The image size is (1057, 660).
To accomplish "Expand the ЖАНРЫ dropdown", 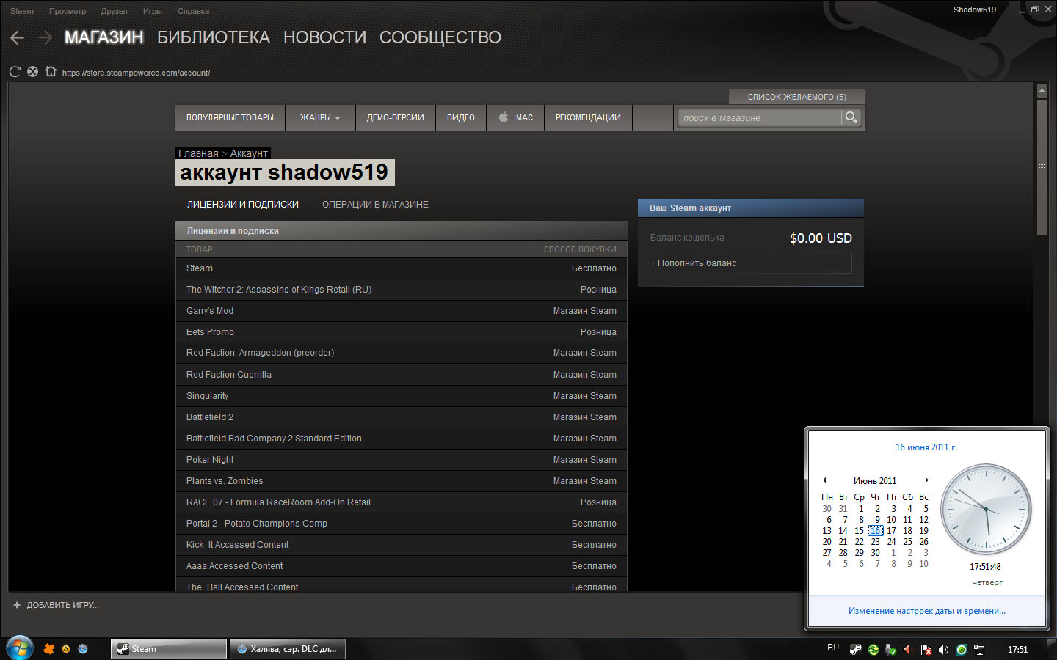I will click(x=320, y=117).
